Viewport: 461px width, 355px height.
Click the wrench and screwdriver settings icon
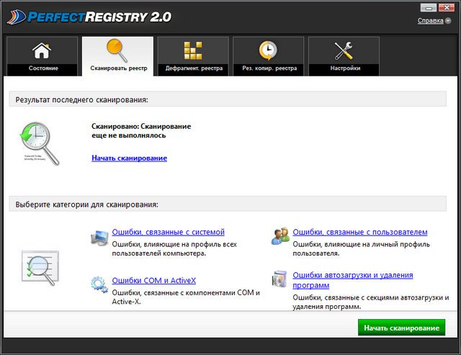point(343,50)
